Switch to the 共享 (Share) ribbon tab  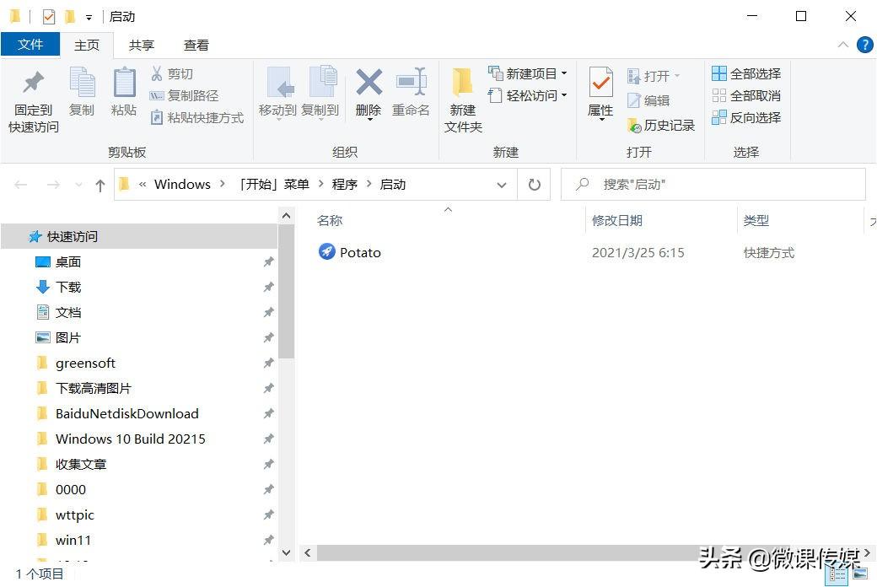(x=141, y=46)
